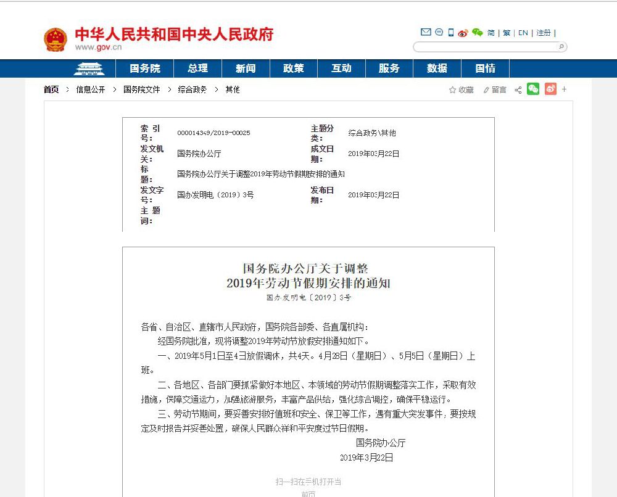This screenshot has width=617, height=497.
Task: Click the email envelope icon in header
Action: 426,32
